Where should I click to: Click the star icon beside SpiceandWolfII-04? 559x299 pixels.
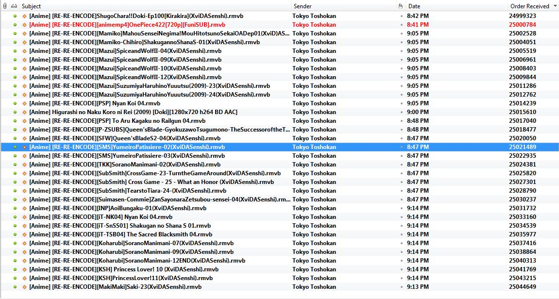(x=25, y=51)
